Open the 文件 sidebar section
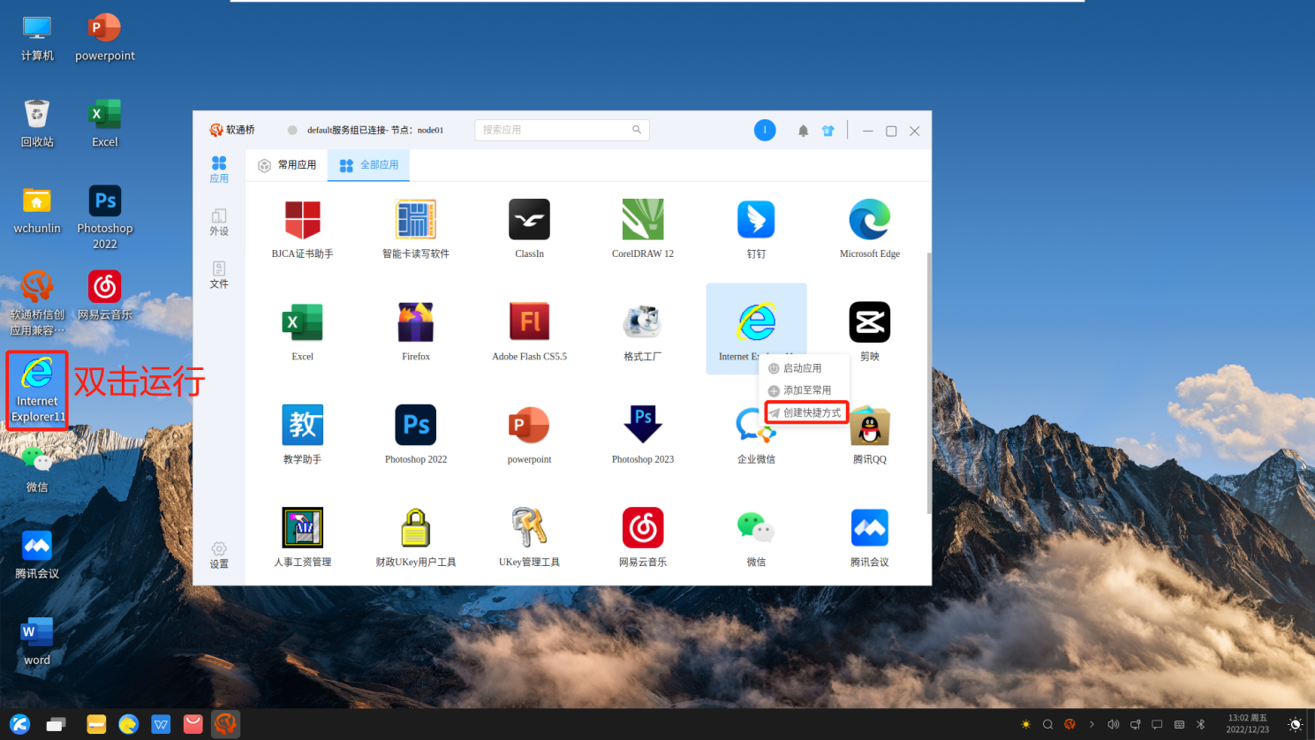The image size is (1315, 740). click(x=219, y=275)
